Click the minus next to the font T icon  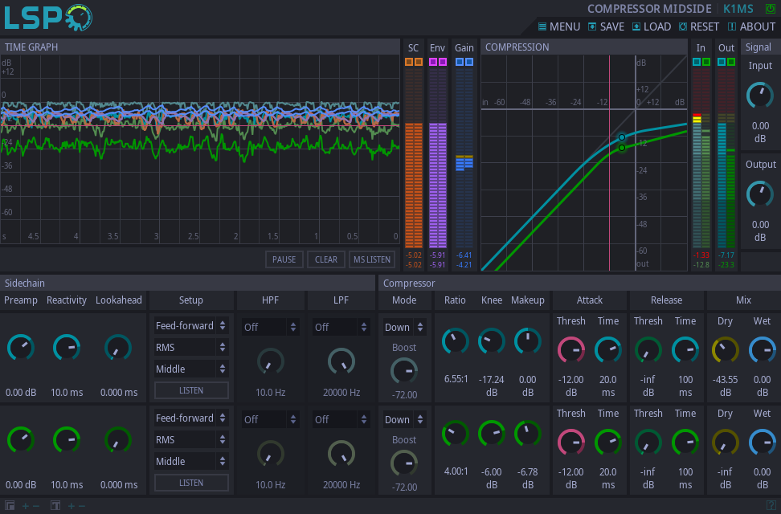(82, 506)
